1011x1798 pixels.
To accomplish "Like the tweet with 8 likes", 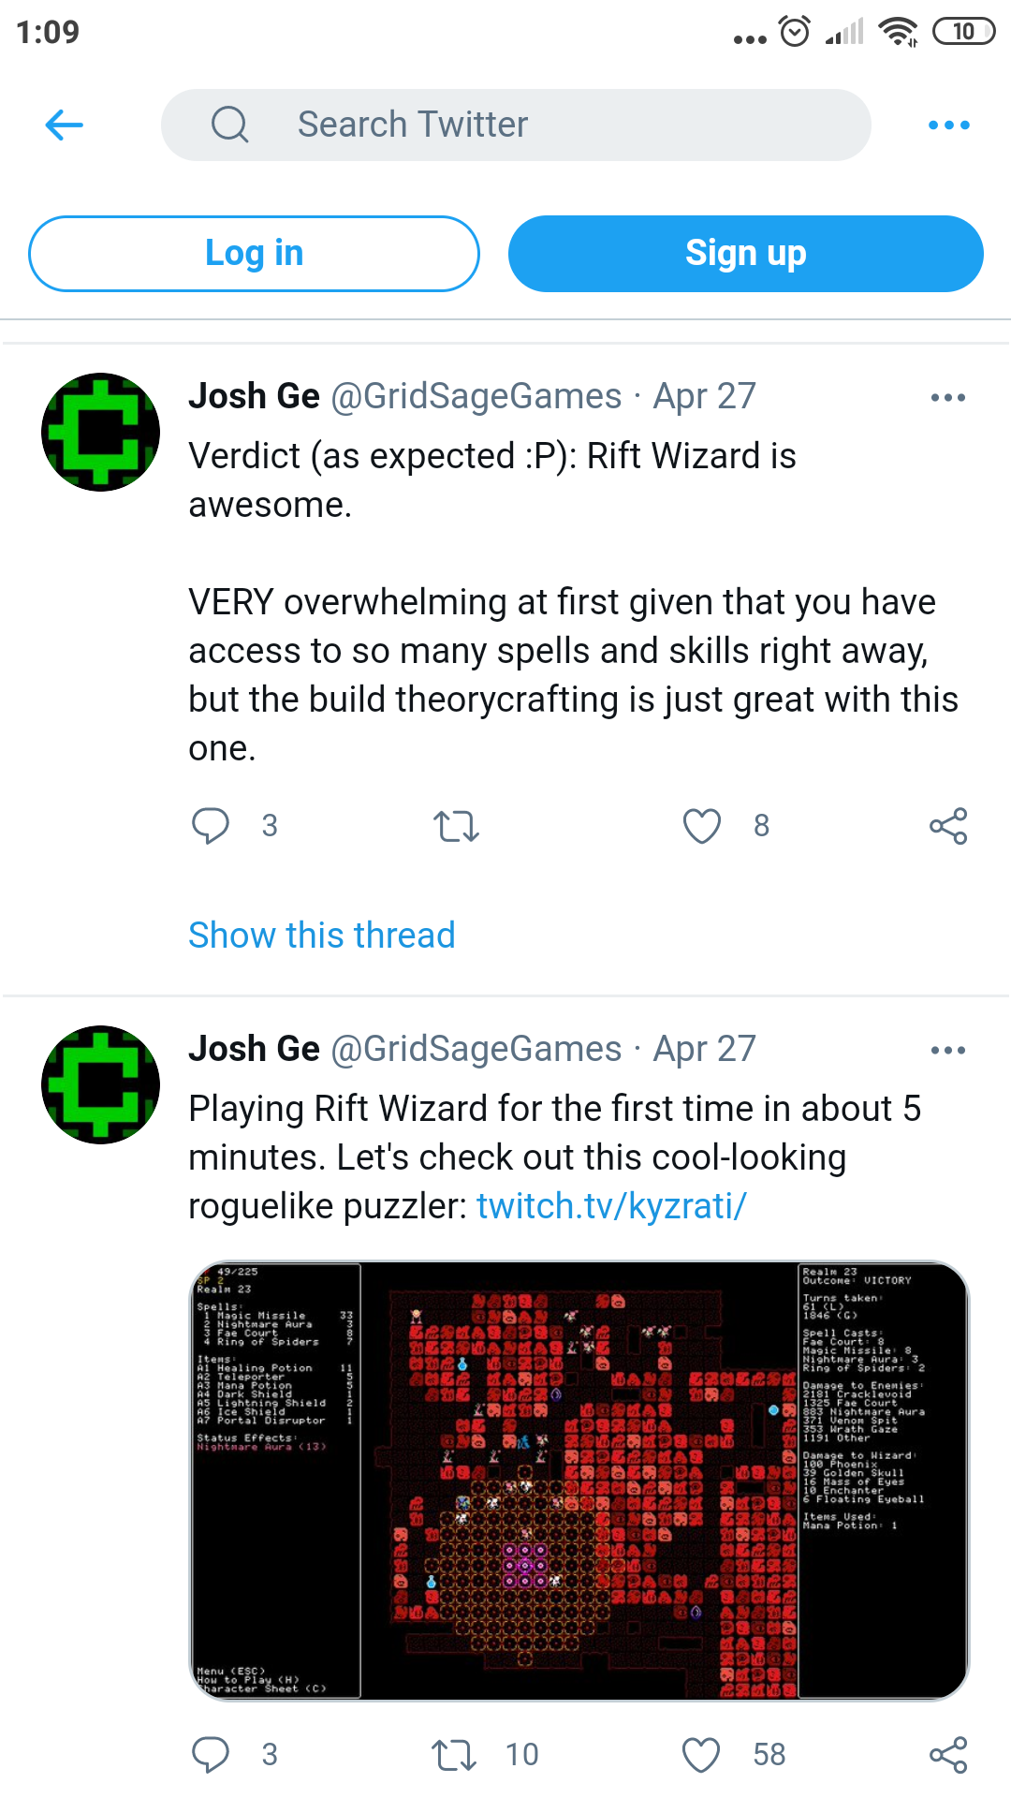I will (702, 826).
